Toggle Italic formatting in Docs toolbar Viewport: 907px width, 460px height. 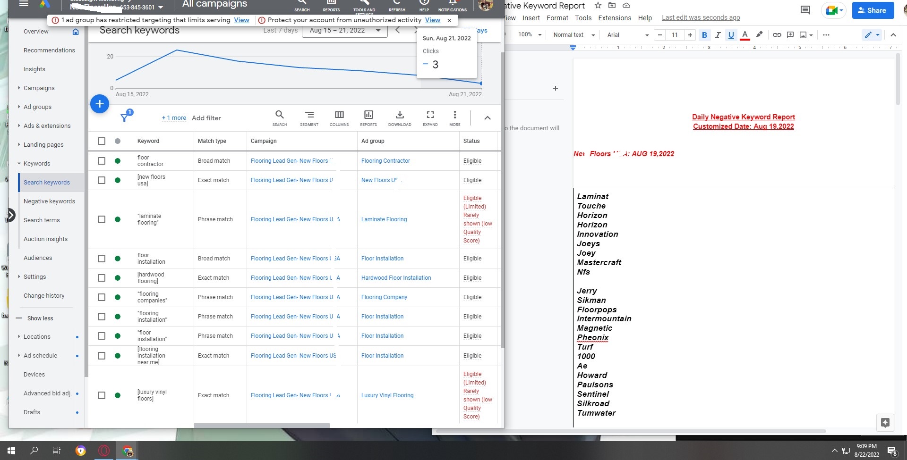(718, 35)
